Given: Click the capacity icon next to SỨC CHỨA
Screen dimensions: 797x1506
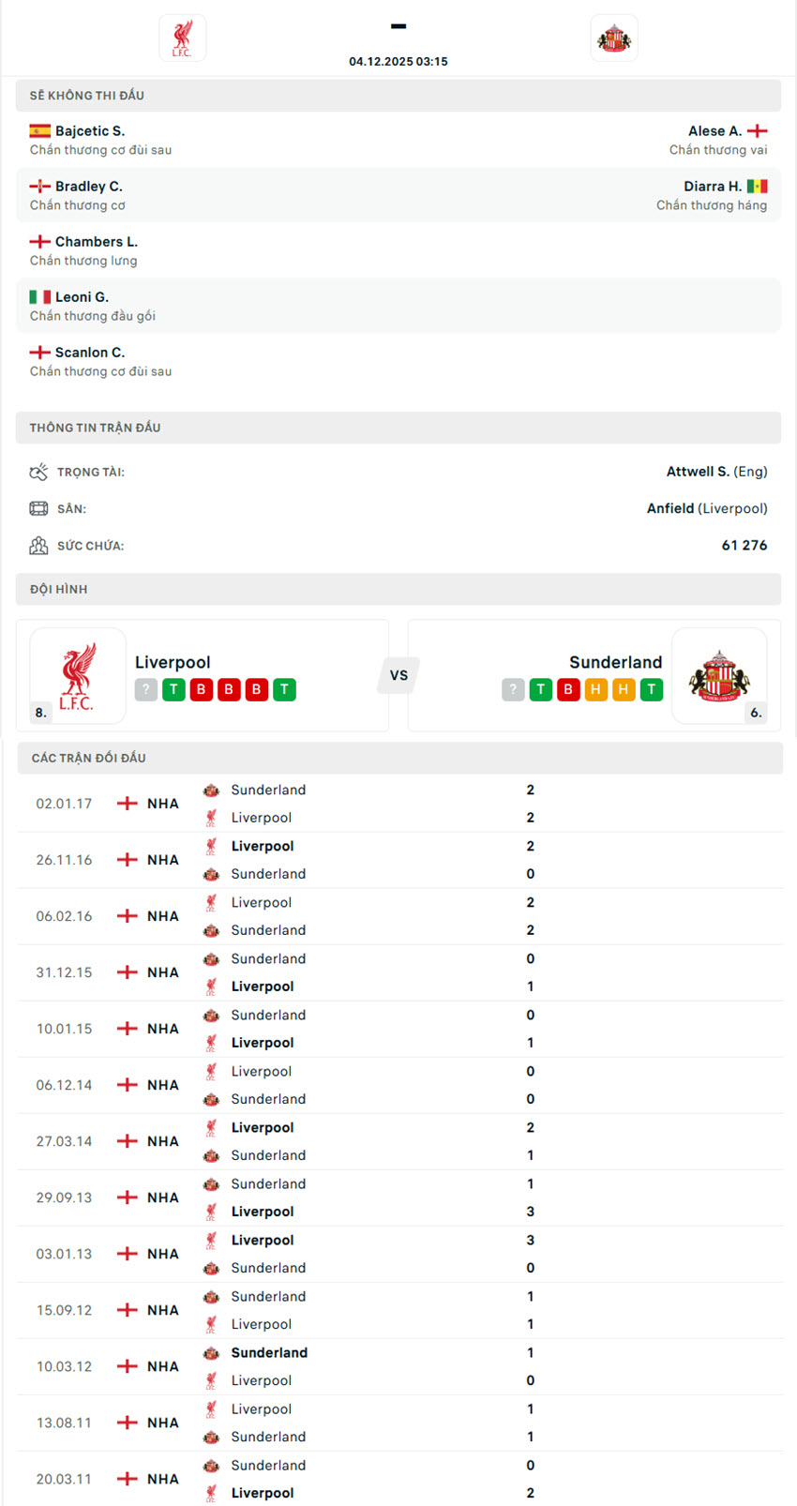Looking at the screenshot, I should pyautogui.click(x=38, y=545).
